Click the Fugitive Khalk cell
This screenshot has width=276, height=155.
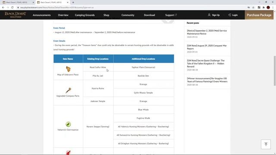coord(143,118)
